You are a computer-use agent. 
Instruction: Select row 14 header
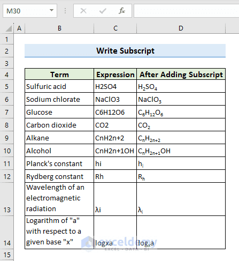tap(7, 233)
